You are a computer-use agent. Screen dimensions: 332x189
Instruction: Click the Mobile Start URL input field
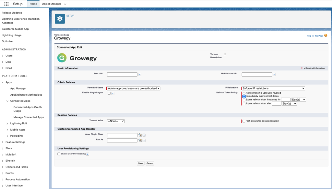[257, 74]
